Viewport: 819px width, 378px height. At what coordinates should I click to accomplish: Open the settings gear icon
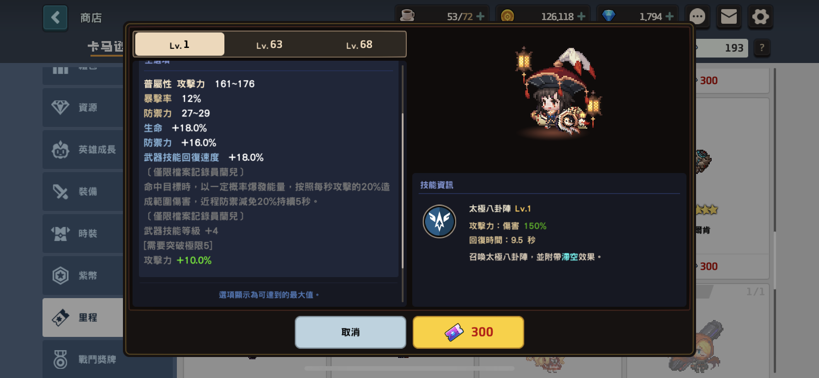pos(760,17)
